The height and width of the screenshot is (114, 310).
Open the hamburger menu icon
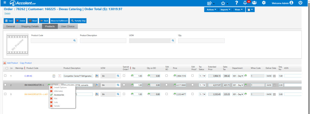pyautogui.click(x=5, y=2)
